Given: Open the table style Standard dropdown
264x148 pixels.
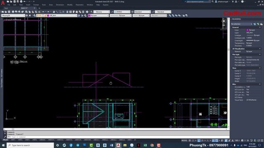Looking at the screenshot, I should (142, 12).
